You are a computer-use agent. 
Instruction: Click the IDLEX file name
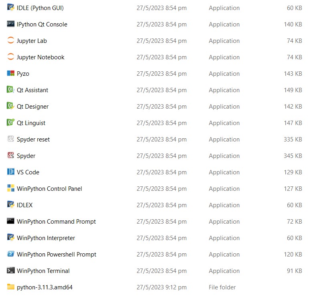[24, 205]
